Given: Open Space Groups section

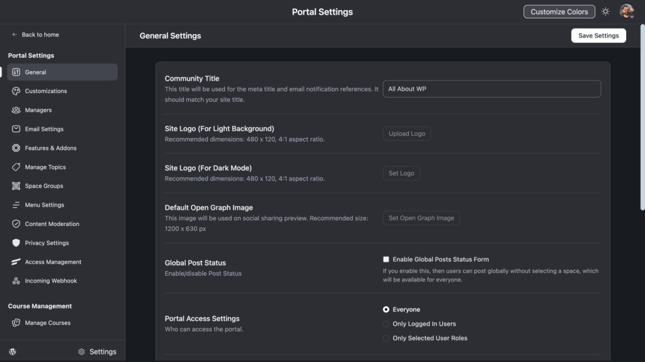Looking at the screenshot, I should (x=62, y=186).
